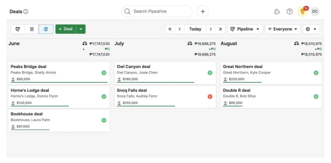Click person icon beside $220,000
The height and width of the screenshot is (163, 331).
[225, 79]
